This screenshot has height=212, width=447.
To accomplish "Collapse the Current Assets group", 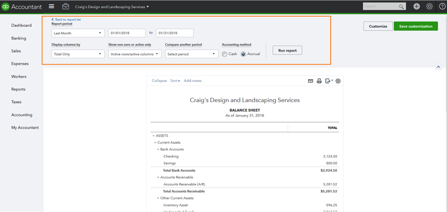I will point(155,142).
